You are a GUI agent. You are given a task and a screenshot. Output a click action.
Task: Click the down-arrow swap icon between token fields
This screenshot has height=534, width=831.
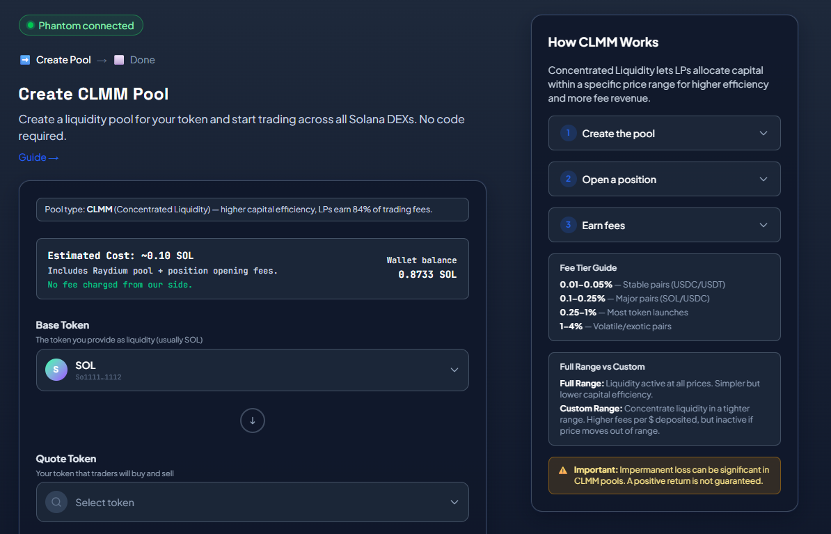click(x=252, y=421)
